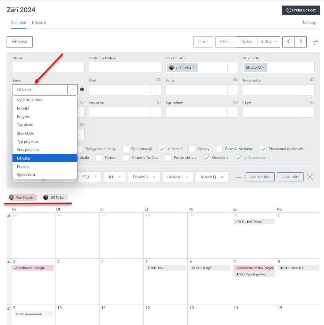The width and height of the screenshot is (324, 325).
Task: Click the info icon next to Barva
Action: [82, 89]
